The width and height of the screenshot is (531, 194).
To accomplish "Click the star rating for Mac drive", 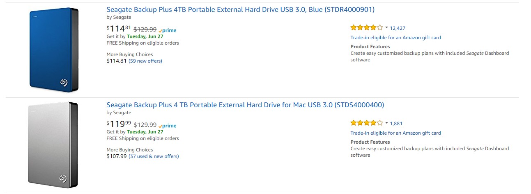I will point(366,123).
